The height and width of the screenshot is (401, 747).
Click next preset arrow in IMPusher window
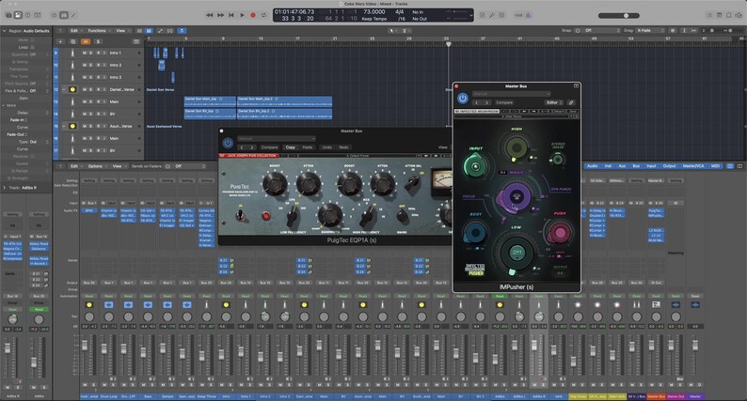[486, 102]
